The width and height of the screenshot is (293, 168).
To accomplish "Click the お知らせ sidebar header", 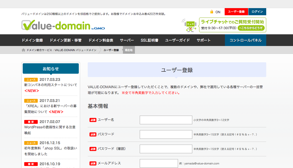I will pos(51,69).
